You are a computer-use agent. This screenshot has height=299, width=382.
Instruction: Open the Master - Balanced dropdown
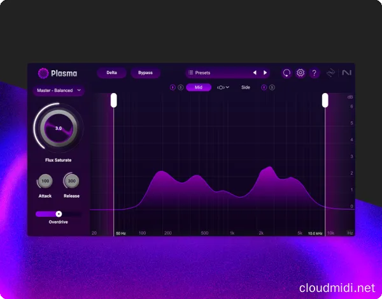click(x=58, y=91)
